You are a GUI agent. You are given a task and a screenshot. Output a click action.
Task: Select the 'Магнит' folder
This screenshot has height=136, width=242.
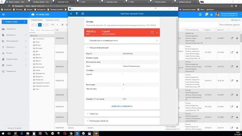pyautogui.click(x=38, y=61)
